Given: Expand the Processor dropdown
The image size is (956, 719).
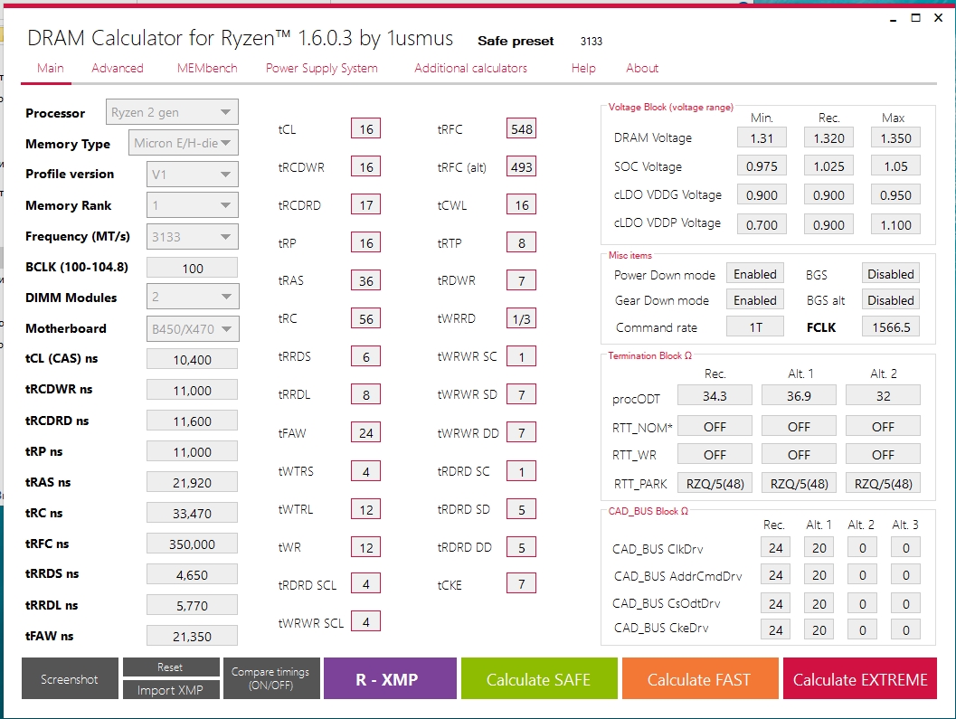Looking at the screenshot, I should 172,112.
